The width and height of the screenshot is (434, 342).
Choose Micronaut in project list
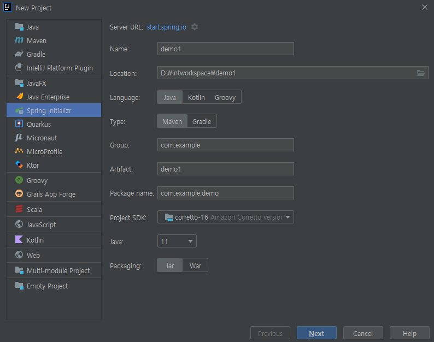click(54, 138)
